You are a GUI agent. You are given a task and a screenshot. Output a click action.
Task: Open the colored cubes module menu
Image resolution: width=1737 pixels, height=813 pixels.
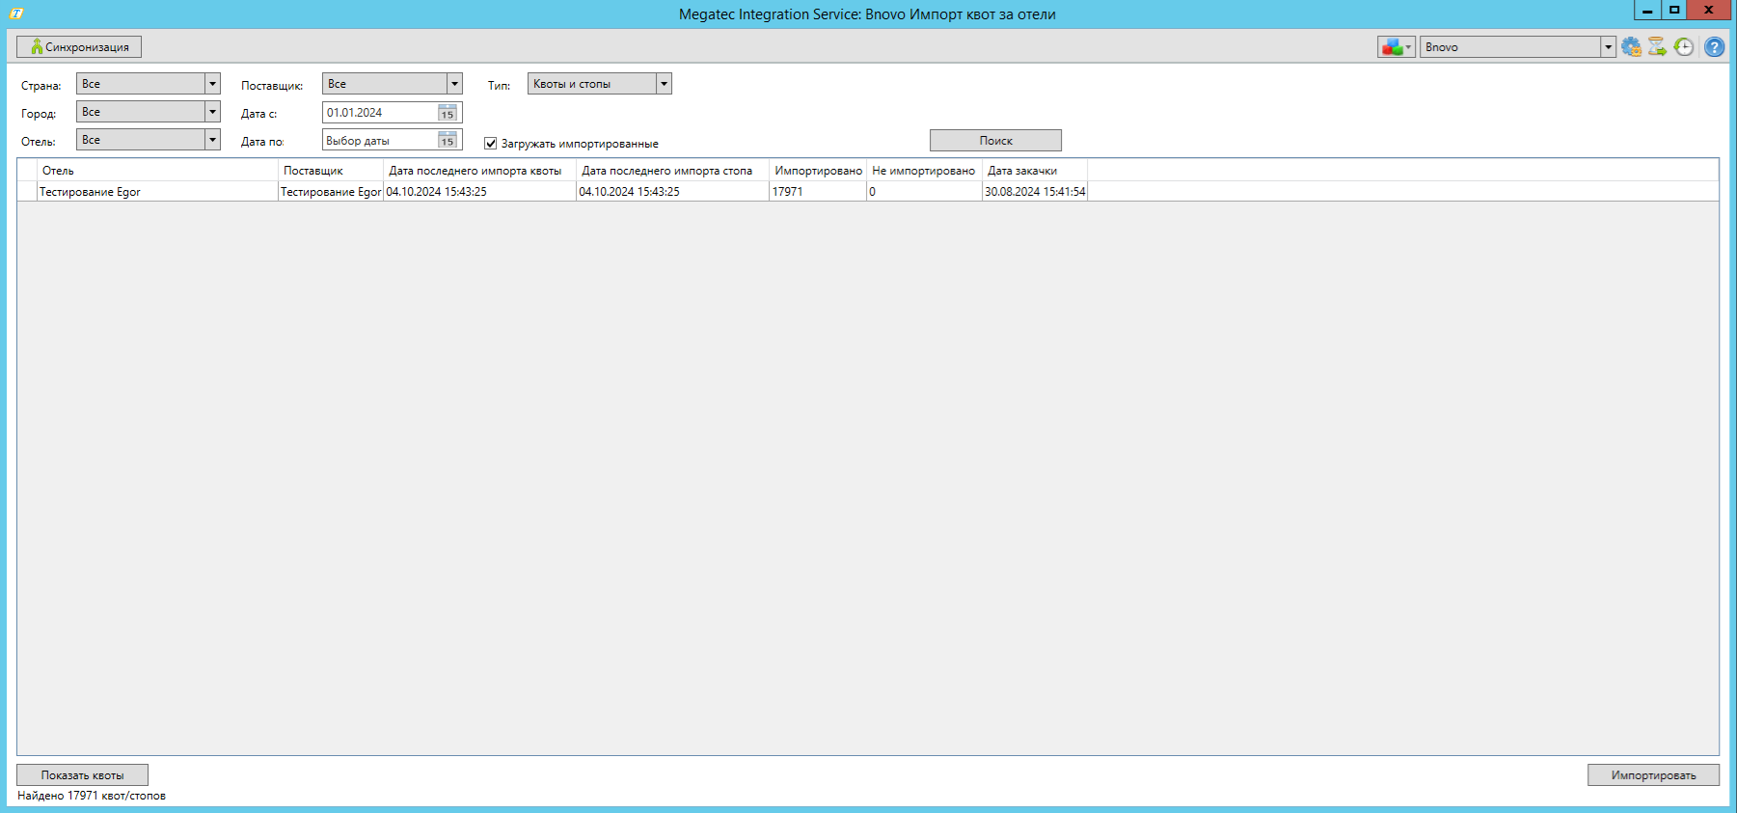coord(1396,46)
